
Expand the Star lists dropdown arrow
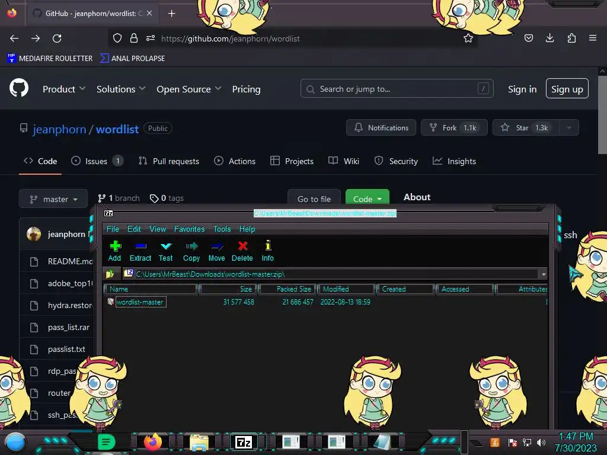(569, 128)
